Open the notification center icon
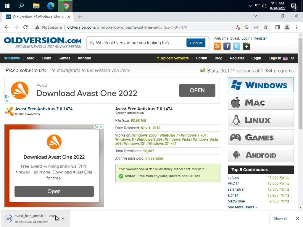Viewport: 303px width, 227px height. [x=294, y=7]
